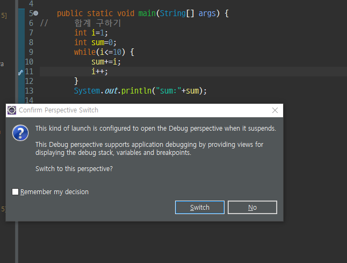Enable the Remember my decision checkbox
Image resolution: width=347 pixels, height=263 pixels.
(x=15, y=191)
